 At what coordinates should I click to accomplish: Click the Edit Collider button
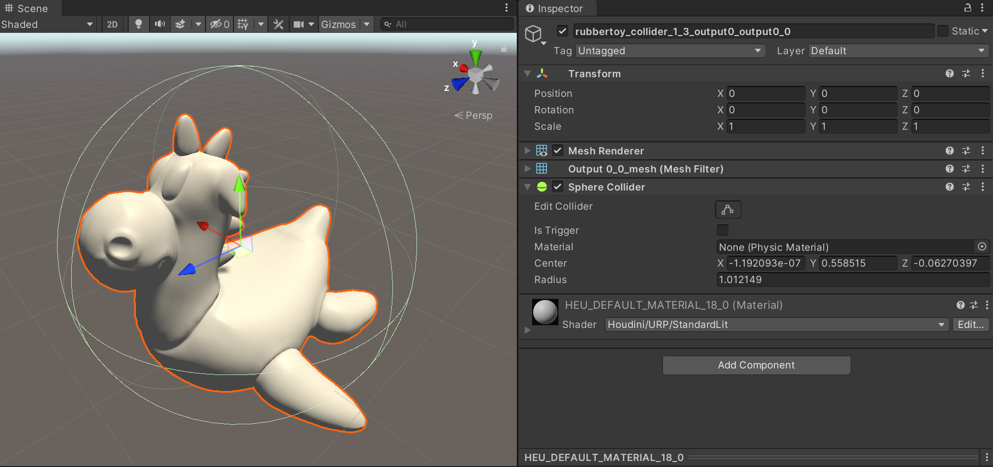click(x=728, y=209)
